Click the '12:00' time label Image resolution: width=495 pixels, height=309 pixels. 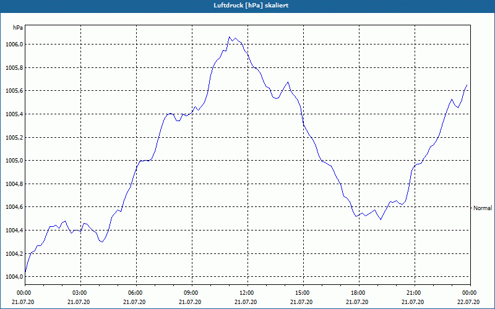246,293
